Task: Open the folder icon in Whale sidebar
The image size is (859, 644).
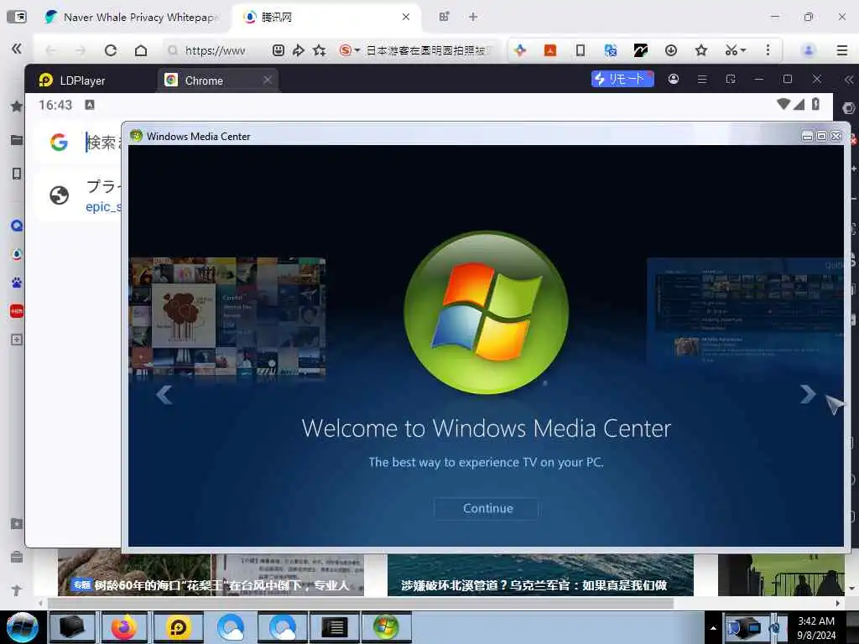Action: (17, 140)
